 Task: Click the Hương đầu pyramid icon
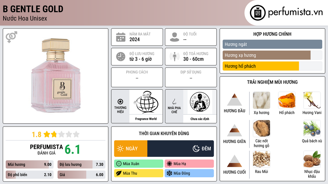[x=234, y=100]
